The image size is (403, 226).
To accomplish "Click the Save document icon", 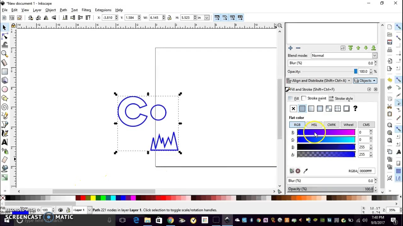I will pyautogui.click(x=390, y=42).
